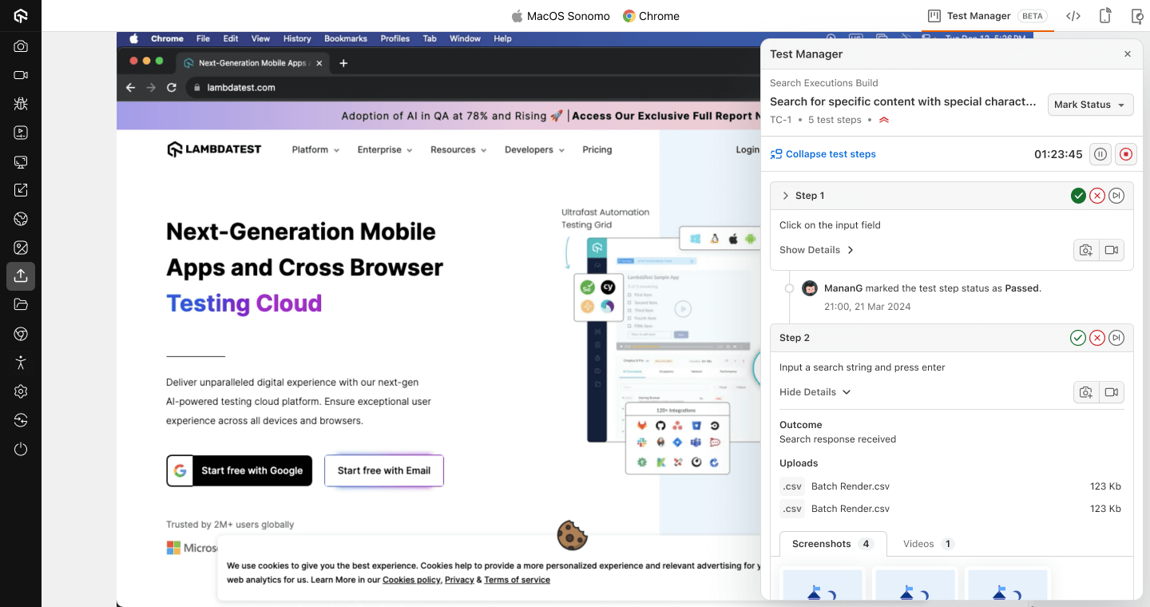This screenshot has height=607, width=1150.
Task: Open the geolocation testing globe icon
Action: click(21, 218)
